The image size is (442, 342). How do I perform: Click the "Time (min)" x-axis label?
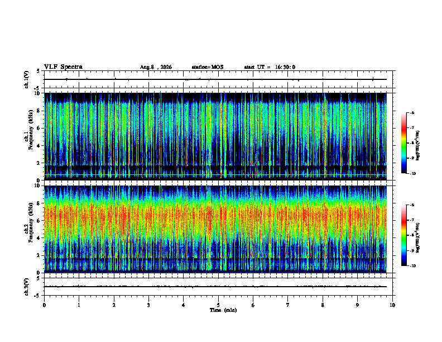[223, 310]
